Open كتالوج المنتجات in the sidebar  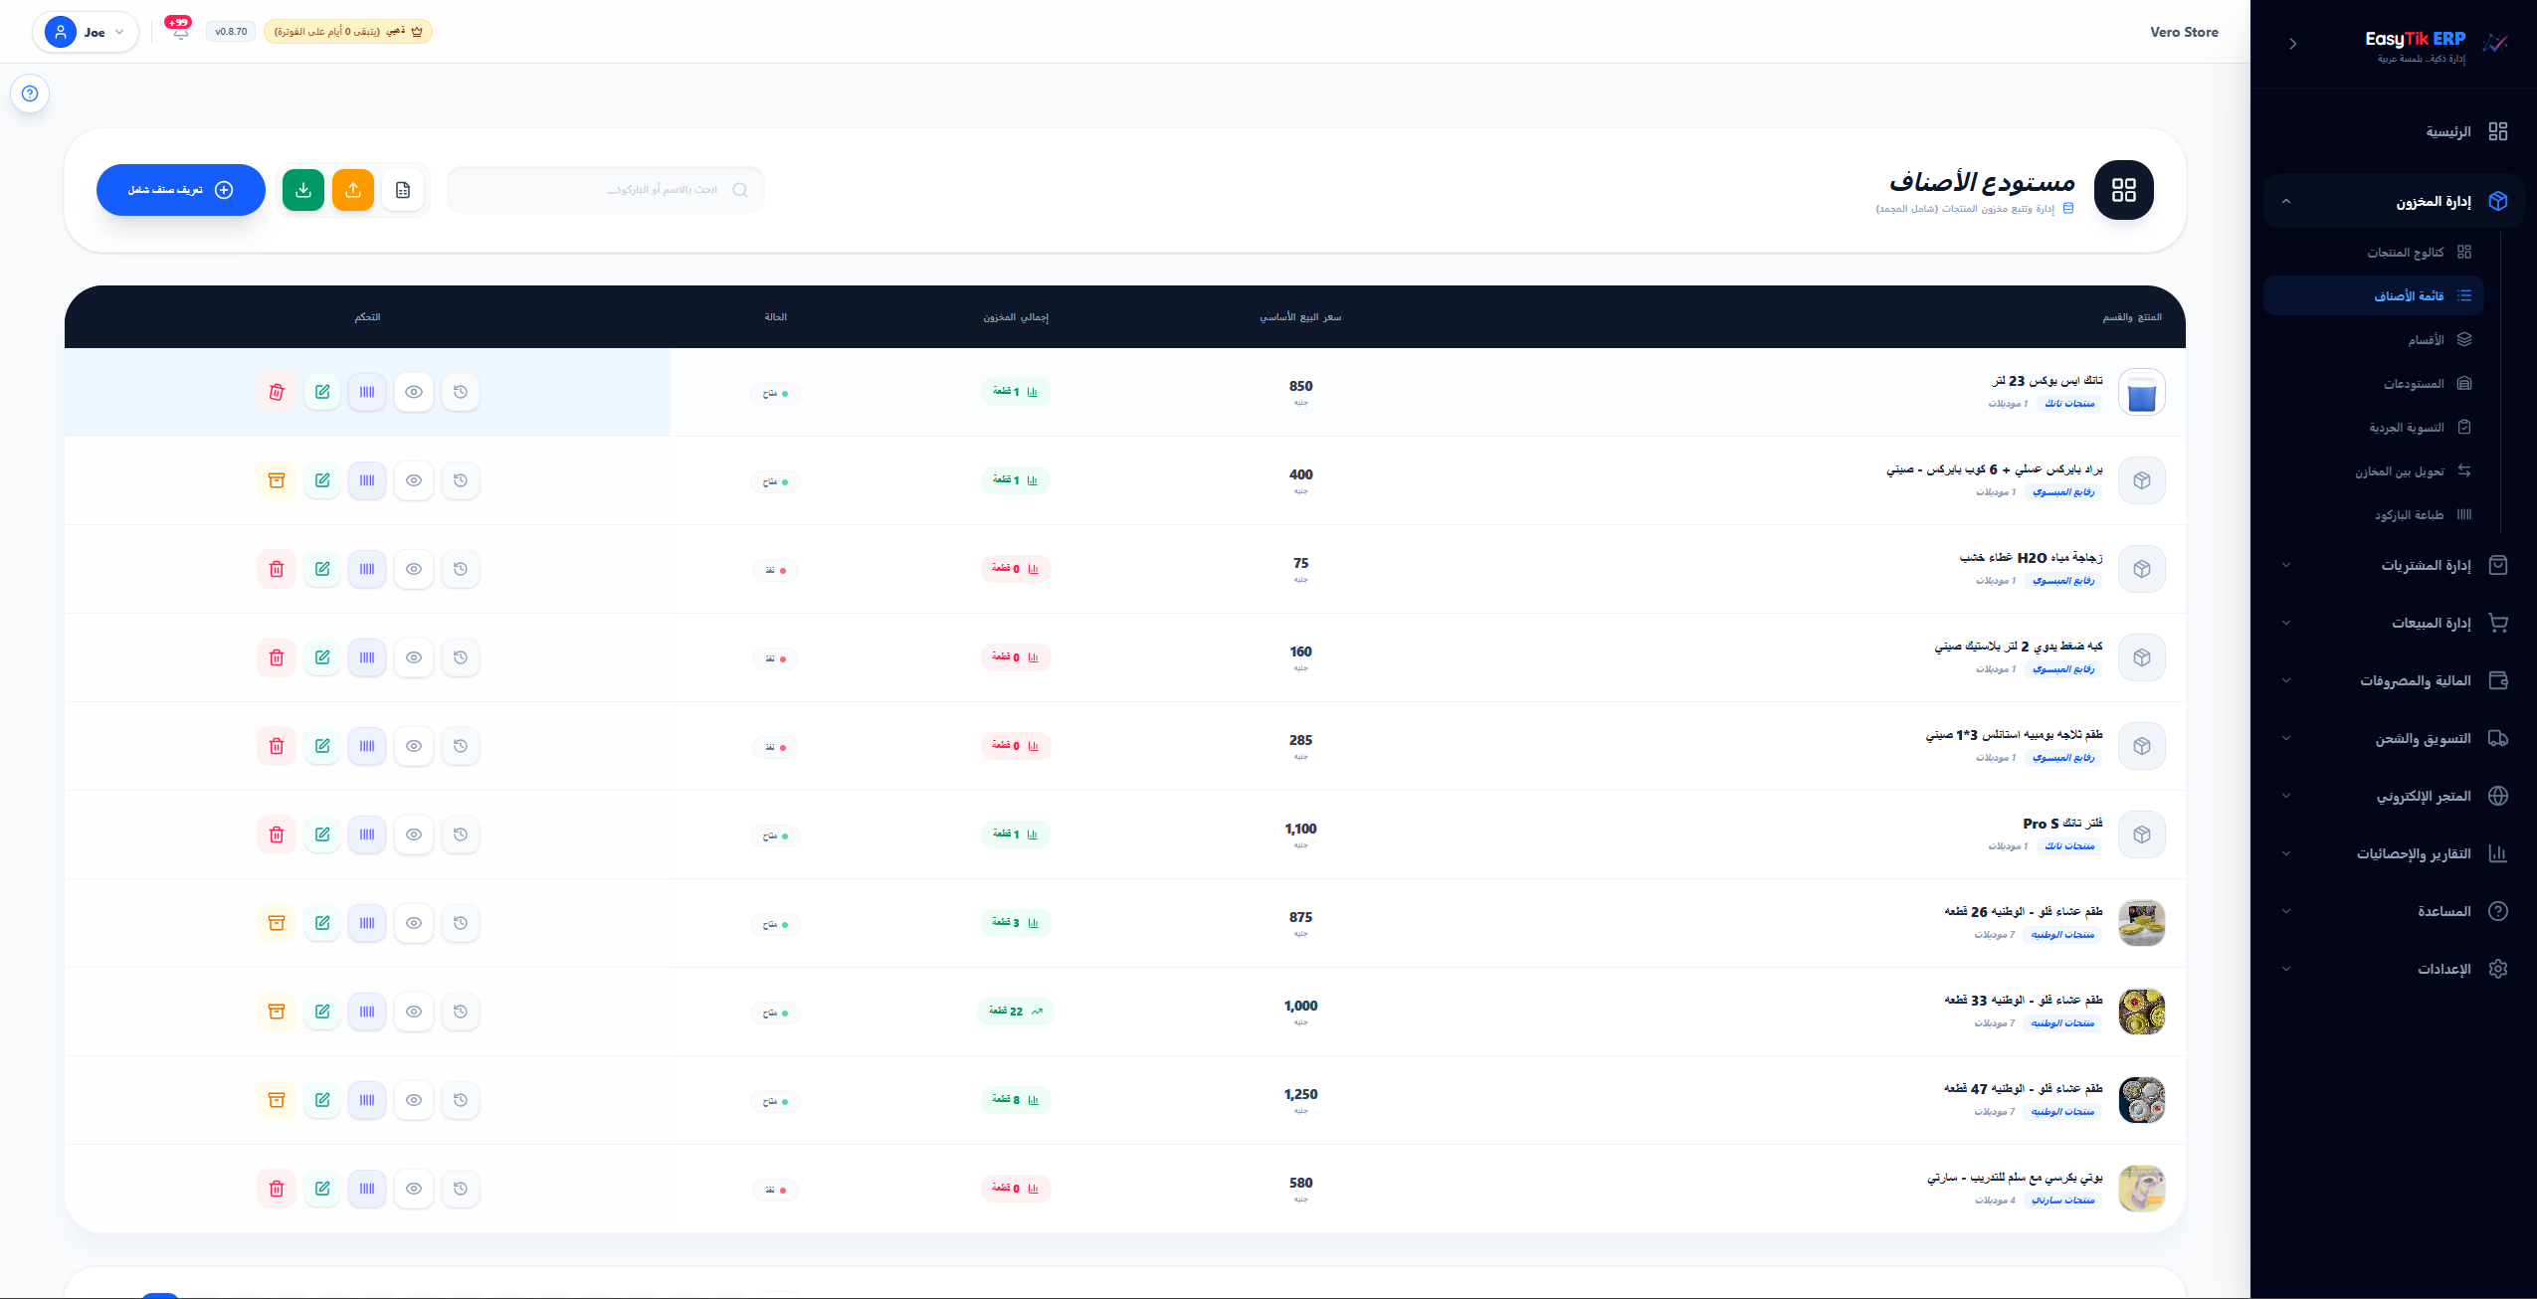(2405, 252)
